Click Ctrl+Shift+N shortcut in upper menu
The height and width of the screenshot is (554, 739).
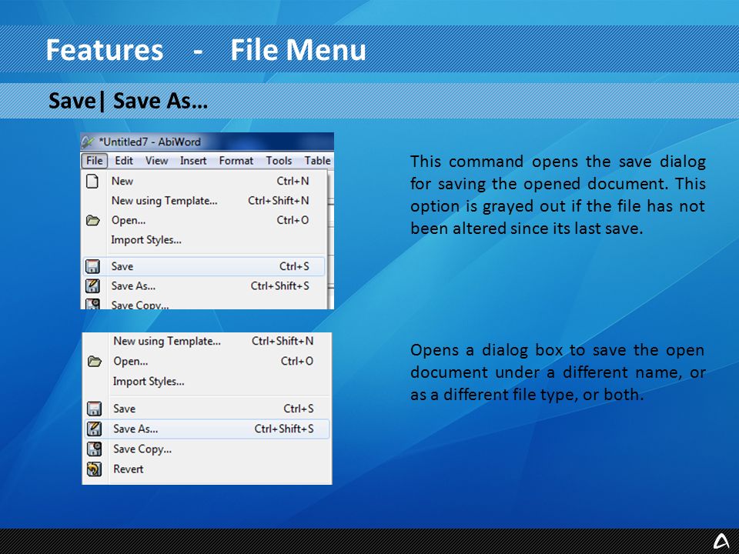click(x=279, y=201)
